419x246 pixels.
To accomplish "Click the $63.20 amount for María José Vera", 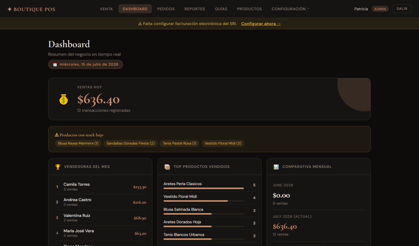I will click(x=140, y=233).
